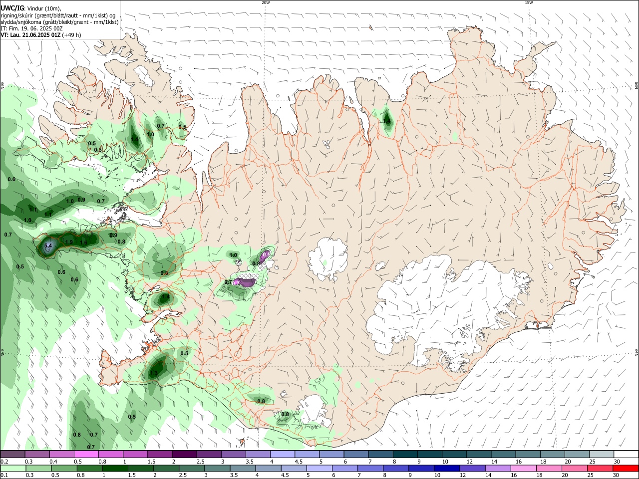Select the dark teal snow swatch from 8 to 9
The height and width of the screenshot is (479, 639).
404,454
